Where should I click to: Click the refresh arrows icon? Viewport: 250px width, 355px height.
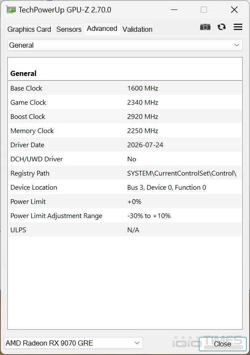pos(222,27)
